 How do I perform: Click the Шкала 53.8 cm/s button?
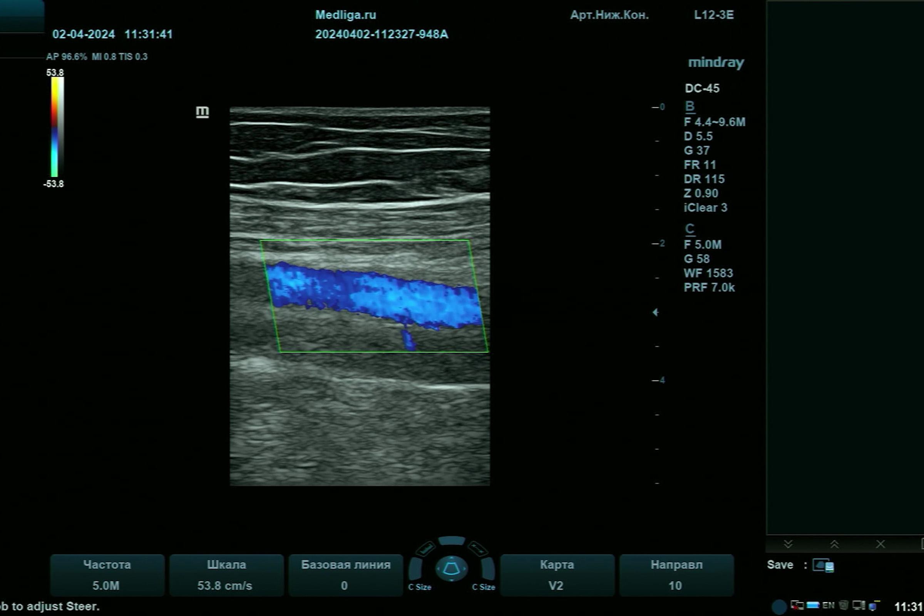tap(226, 575)
